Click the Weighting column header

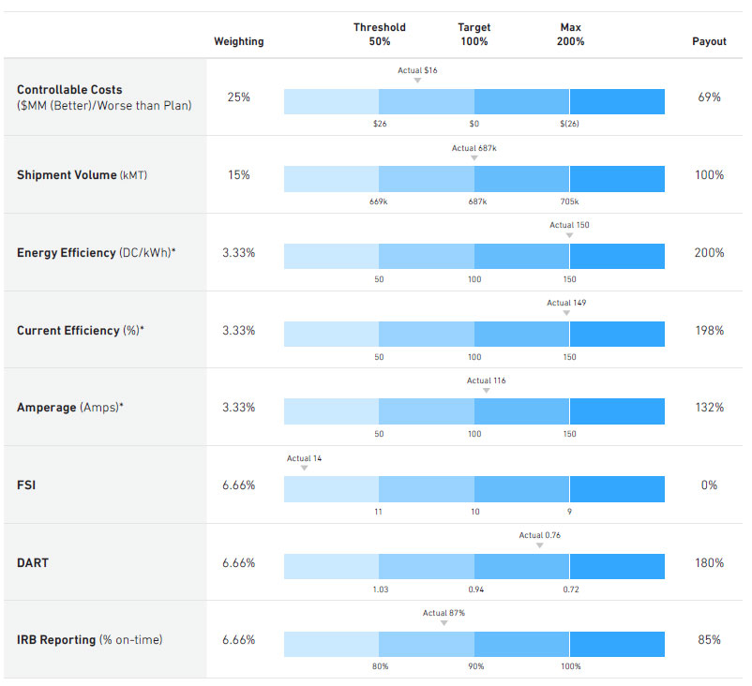pos(239,41)
